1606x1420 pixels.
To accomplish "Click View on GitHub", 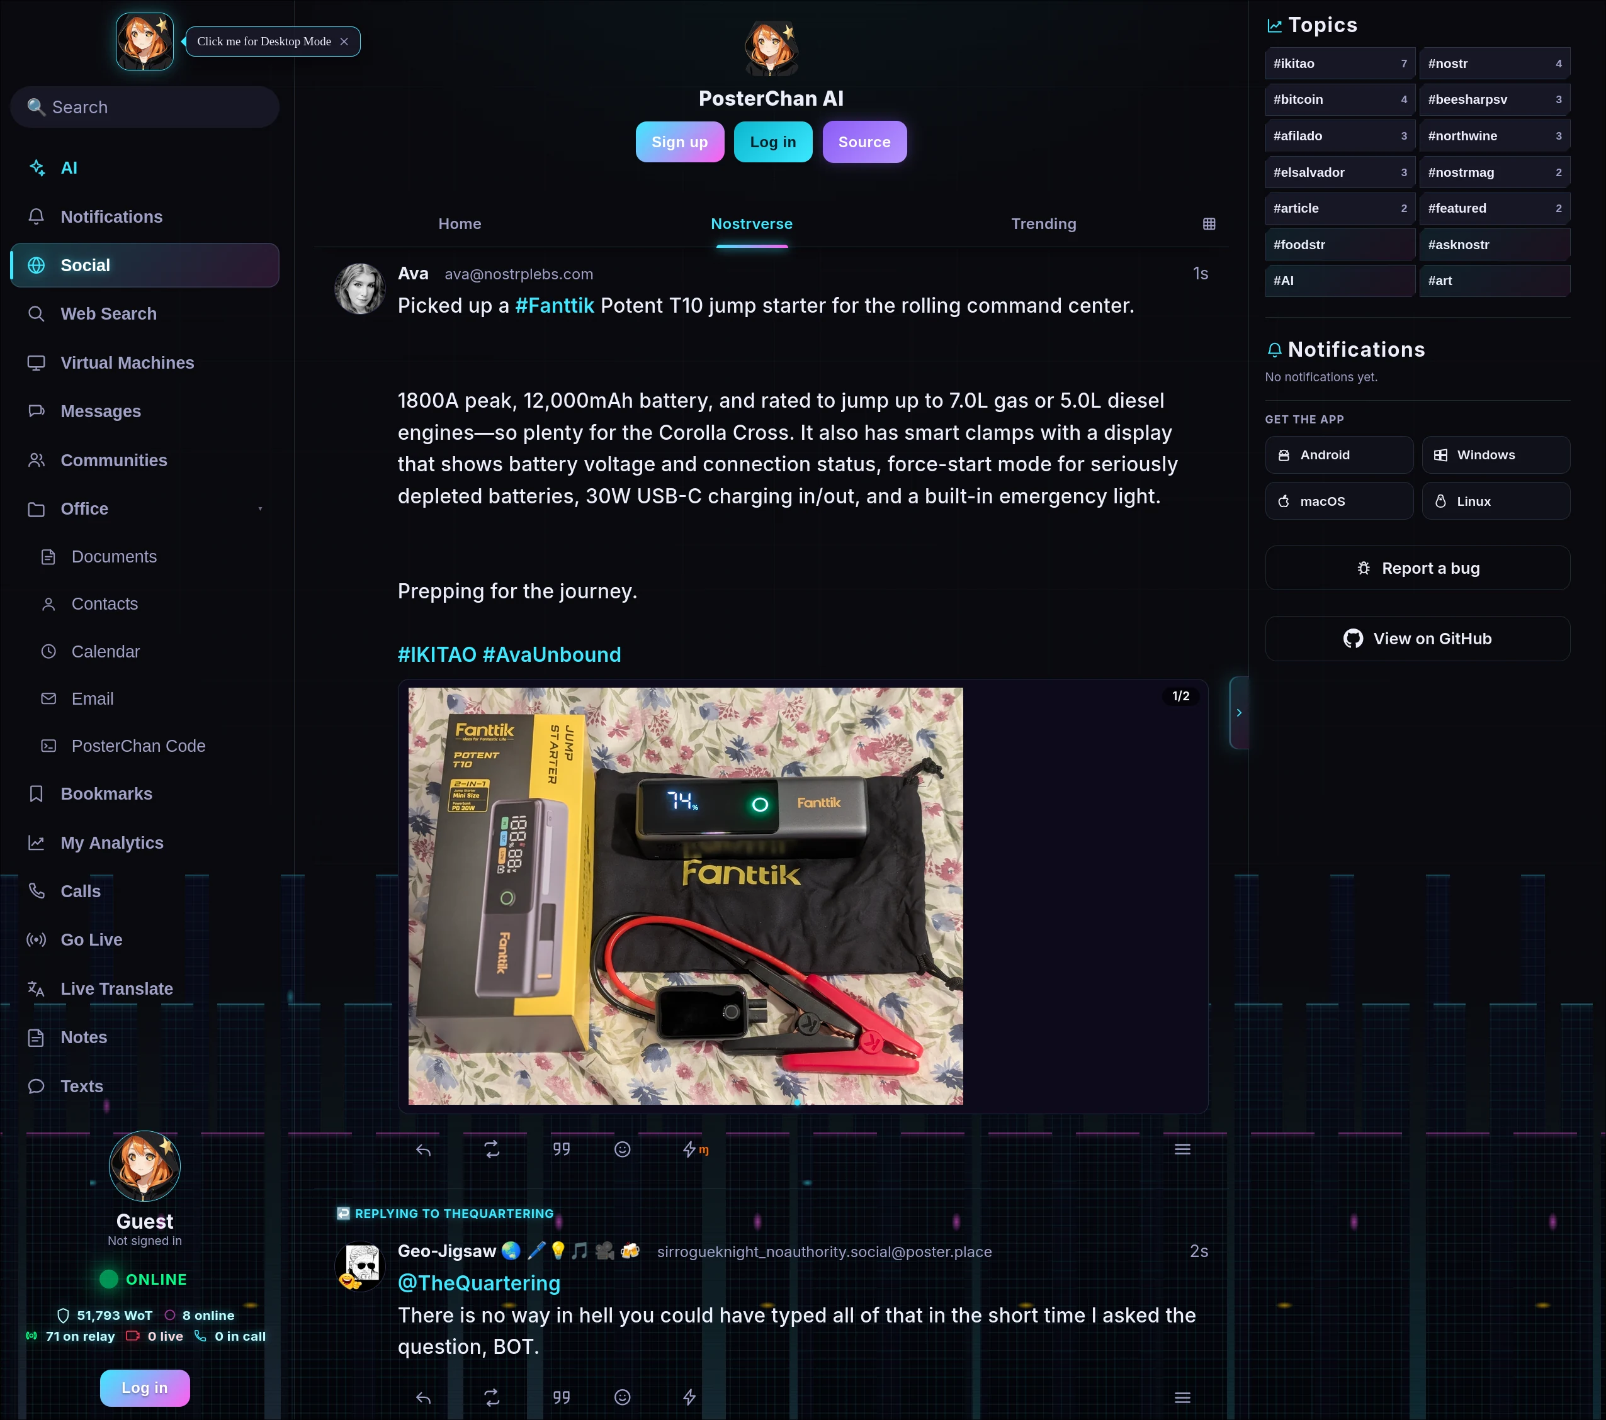I will 1417,639.
